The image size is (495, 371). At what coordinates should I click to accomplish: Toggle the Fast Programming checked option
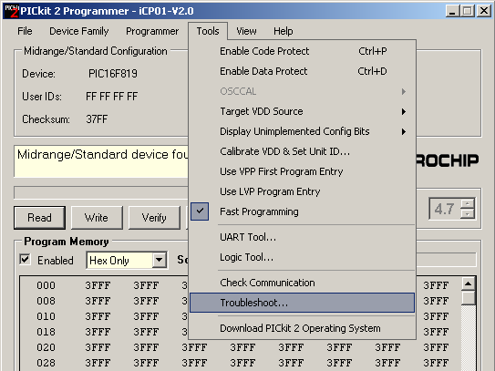(302, 211)
